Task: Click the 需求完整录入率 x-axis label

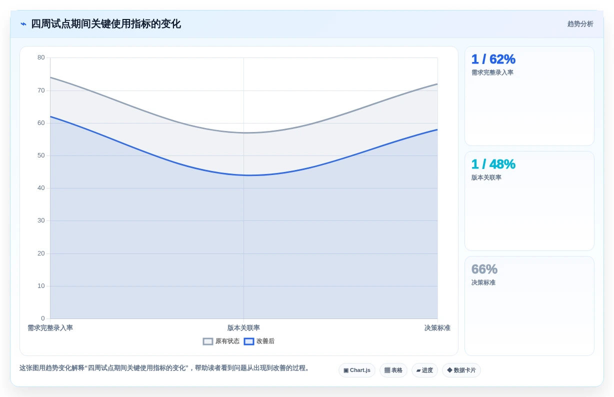Action: pos(50,328)
